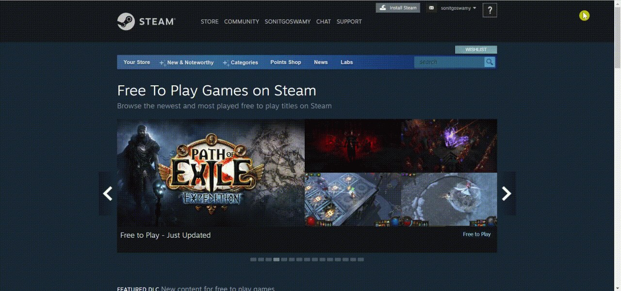Open the Your Store menu
621x291 pixels.
click(137, 62)
